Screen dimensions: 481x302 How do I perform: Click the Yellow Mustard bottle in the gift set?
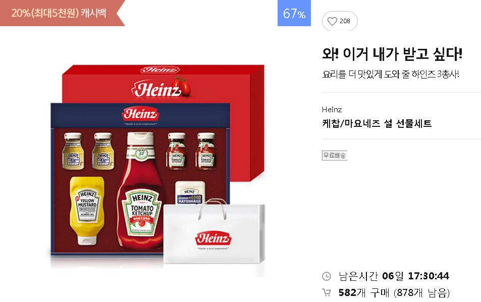[x=87, y=210]
